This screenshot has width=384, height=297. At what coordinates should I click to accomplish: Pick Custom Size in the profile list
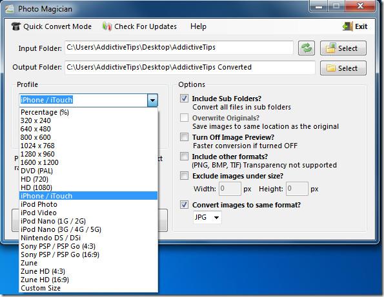click(x=88, y=288)
